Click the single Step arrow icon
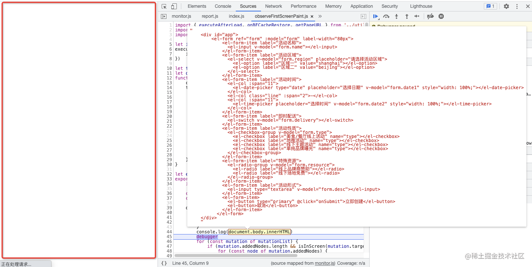This screenshot has height=267, width=532. coord(417,16)
